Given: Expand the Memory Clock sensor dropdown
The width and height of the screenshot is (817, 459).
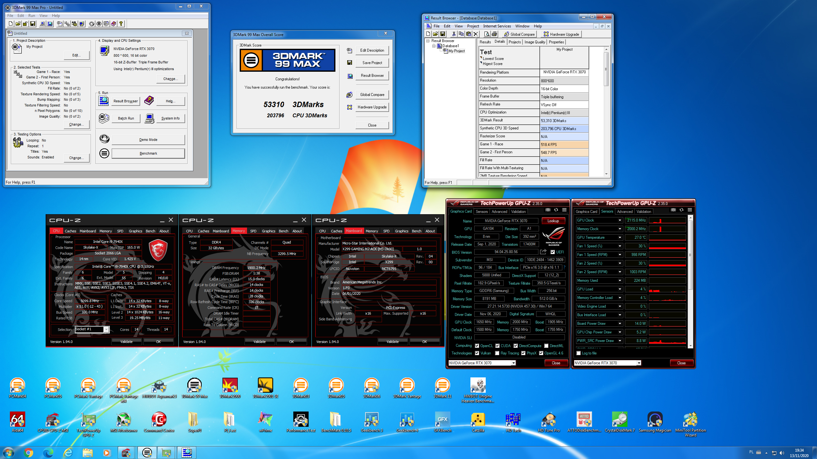Looking at the screenshot, I should (620, 229).
